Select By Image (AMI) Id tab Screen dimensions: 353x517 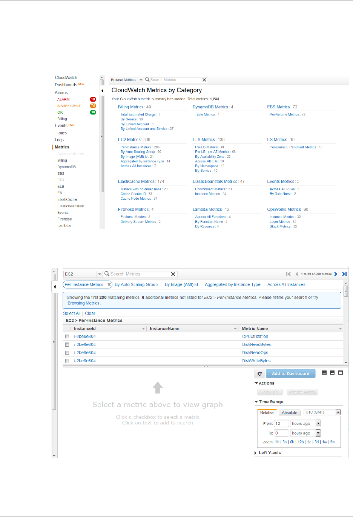click(x=181, y=285)
